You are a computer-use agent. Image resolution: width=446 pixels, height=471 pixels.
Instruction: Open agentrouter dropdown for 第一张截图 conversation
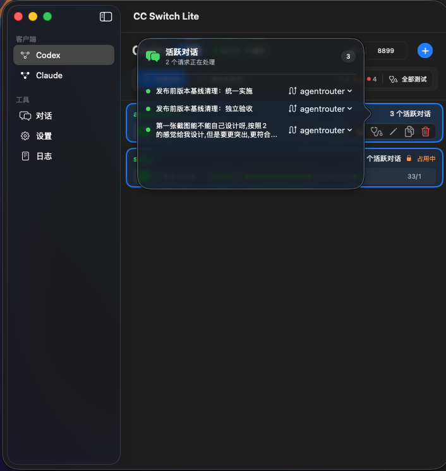[x=320, y=130]
